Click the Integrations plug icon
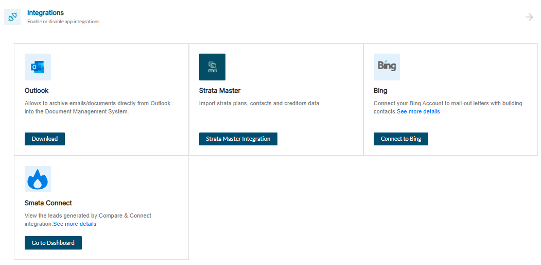This screenshot has height=265, width=541. tap(12, 17)
